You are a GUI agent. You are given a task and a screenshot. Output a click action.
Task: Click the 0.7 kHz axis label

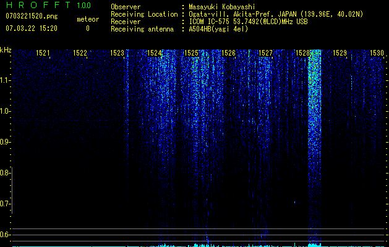point(5,204)
